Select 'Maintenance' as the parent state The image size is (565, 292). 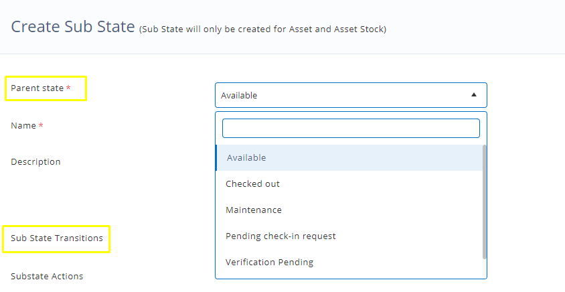click(254, 210)
